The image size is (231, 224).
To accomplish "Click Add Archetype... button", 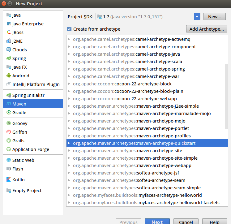I will (207, 29).
